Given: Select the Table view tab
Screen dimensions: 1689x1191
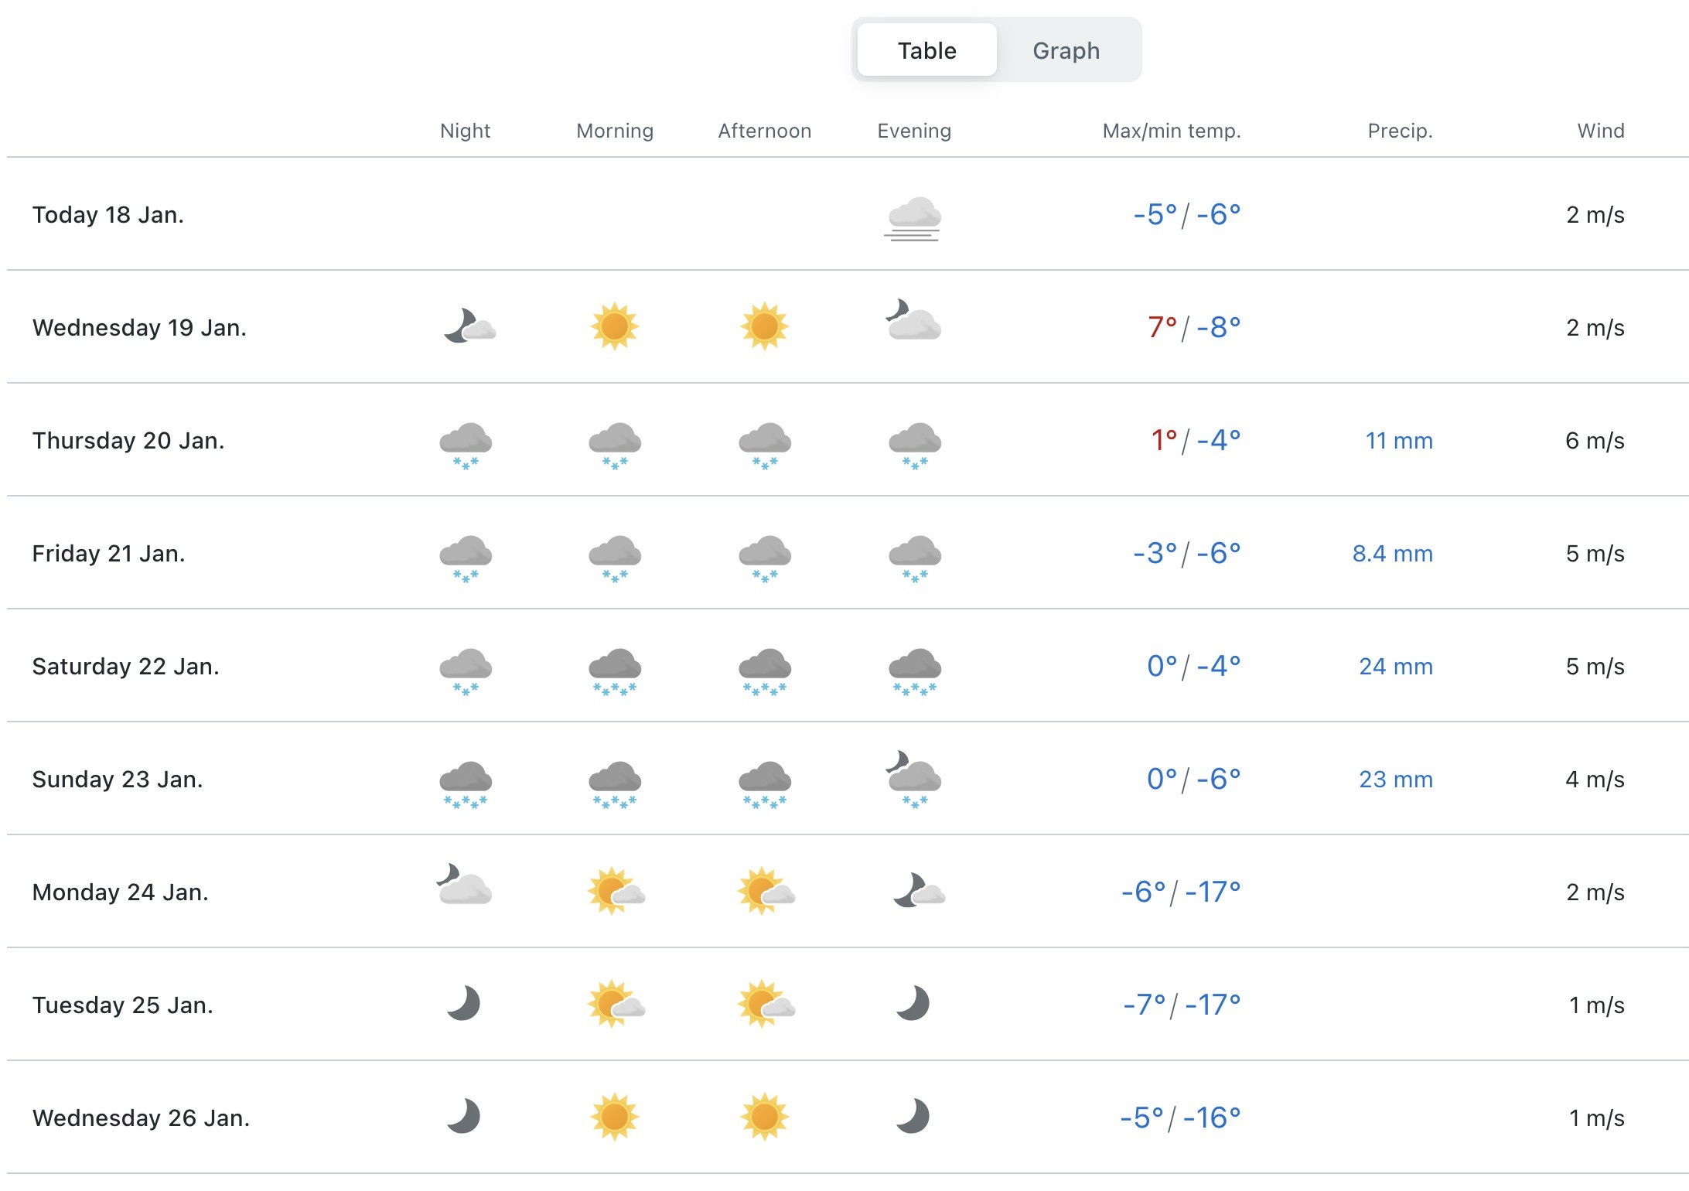Looking at the screenshot, I should pyautogui.click(x=926, y=51).
